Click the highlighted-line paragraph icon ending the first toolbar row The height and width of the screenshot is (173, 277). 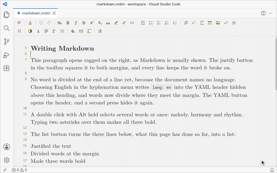234,23
